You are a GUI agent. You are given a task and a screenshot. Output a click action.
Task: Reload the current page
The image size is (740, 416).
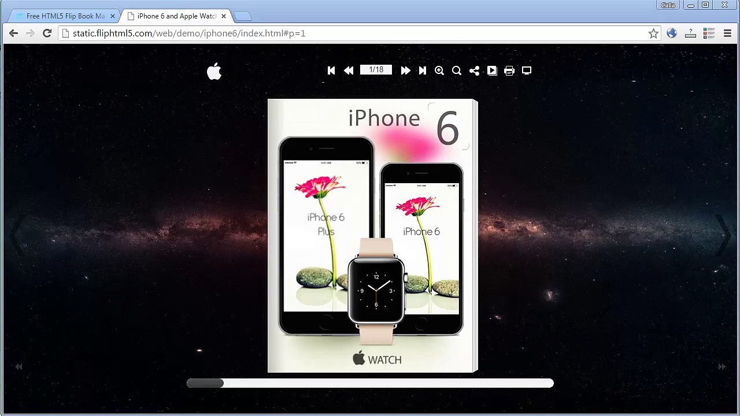click(47, 34)
